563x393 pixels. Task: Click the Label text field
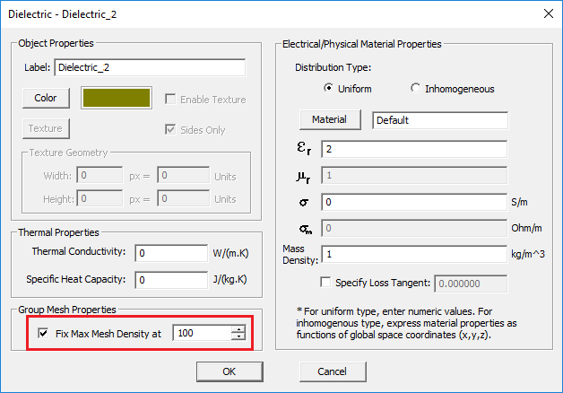[x=150, y=67]
